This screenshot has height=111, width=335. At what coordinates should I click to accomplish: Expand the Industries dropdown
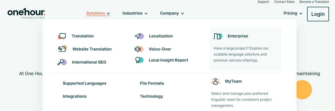pyautogui.click(x=135, y=13)
